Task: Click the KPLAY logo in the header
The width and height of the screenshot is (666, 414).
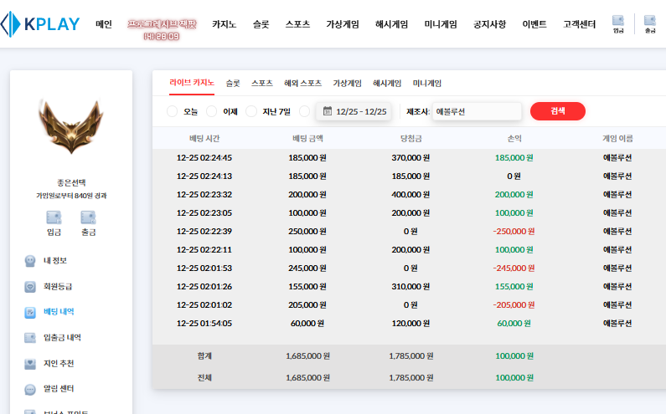Action: point(40,24)
